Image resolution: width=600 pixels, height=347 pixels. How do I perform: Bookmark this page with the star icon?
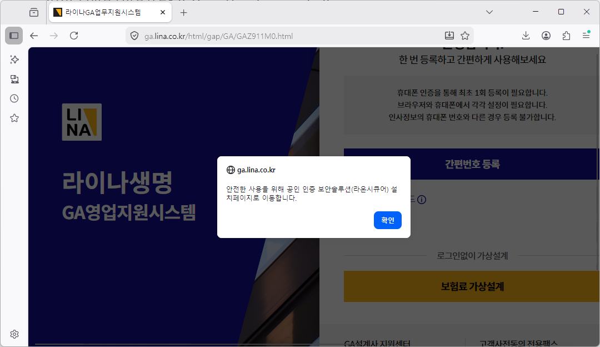(465, 36)
